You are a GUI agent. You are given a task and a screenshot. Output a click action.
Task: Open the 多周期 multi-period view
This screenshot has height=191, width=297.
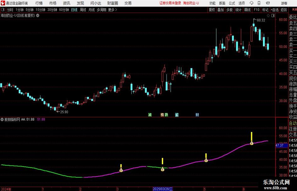coord(102,10)
